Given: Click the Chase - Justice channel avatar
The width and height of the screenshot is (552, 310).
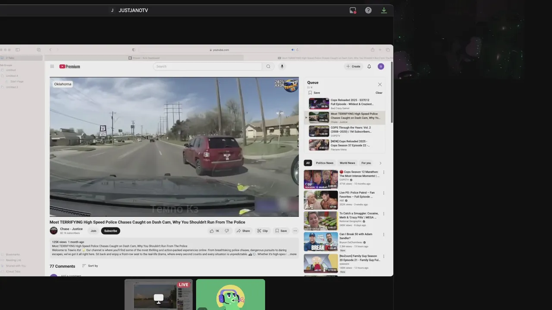Looking at the screenshot, I should coord(53,231).
